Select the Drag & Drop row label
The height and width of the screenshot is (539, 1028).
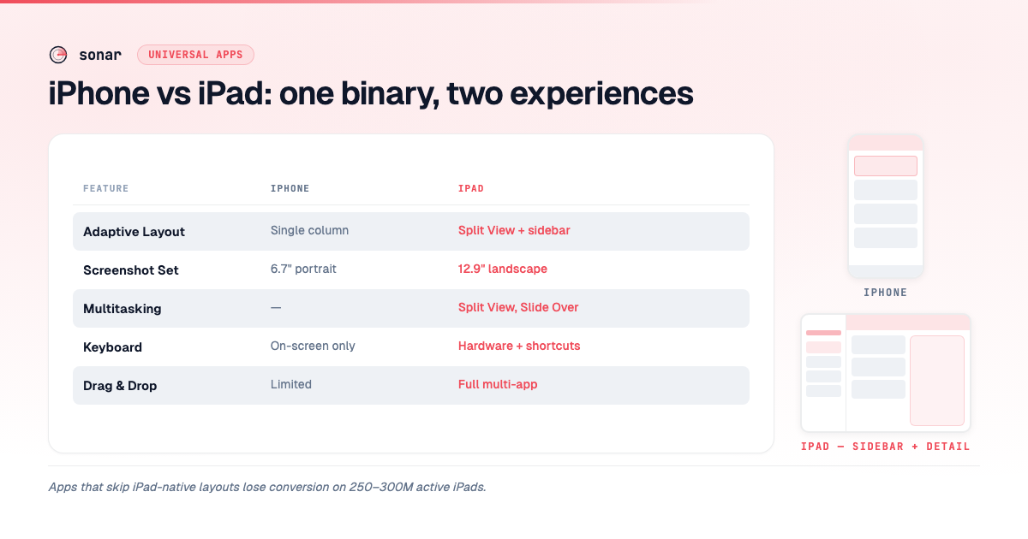point(120,386)
